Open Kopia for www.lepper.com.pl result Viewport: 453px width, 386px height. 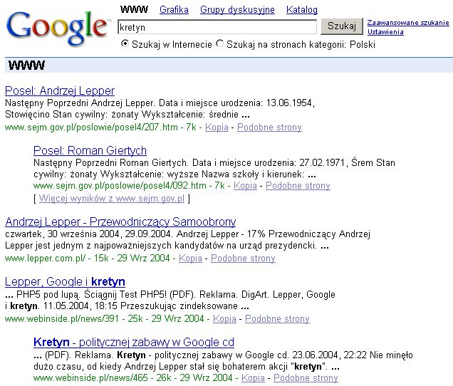[190, 258]
